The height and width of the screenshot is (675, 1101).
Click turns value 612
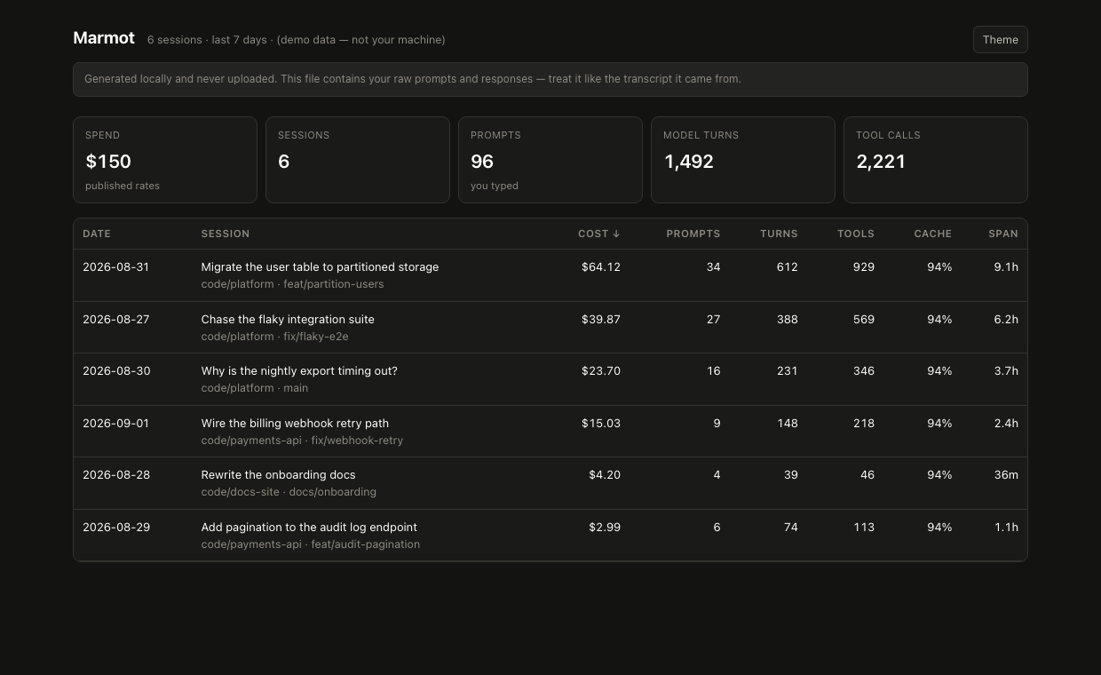tap(788, 266)
